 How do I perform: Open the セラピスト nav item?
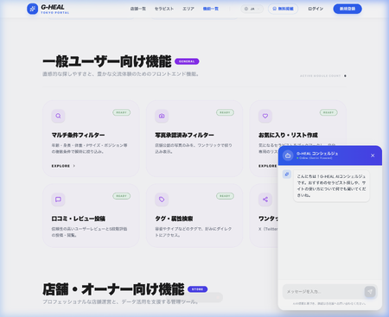pyautogui.click(x=164, y=9)
